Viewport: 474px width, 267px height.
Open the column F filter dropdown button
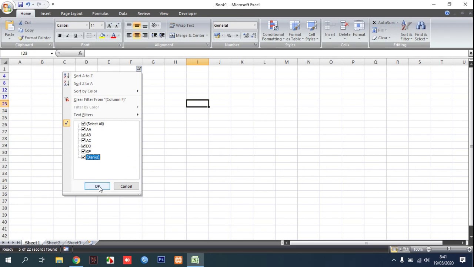(x=138, y=69)
